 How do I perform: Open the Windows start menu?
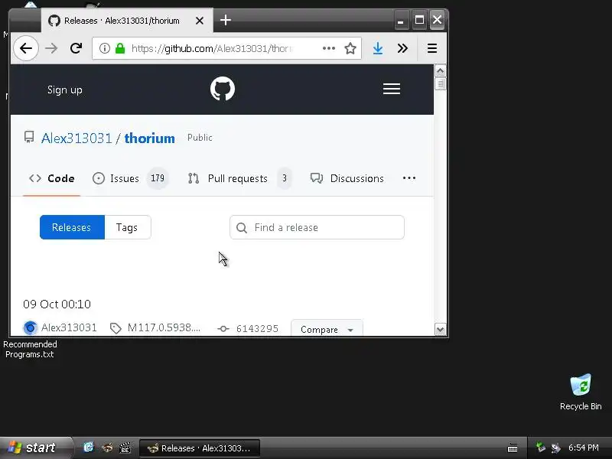(36, 448)
